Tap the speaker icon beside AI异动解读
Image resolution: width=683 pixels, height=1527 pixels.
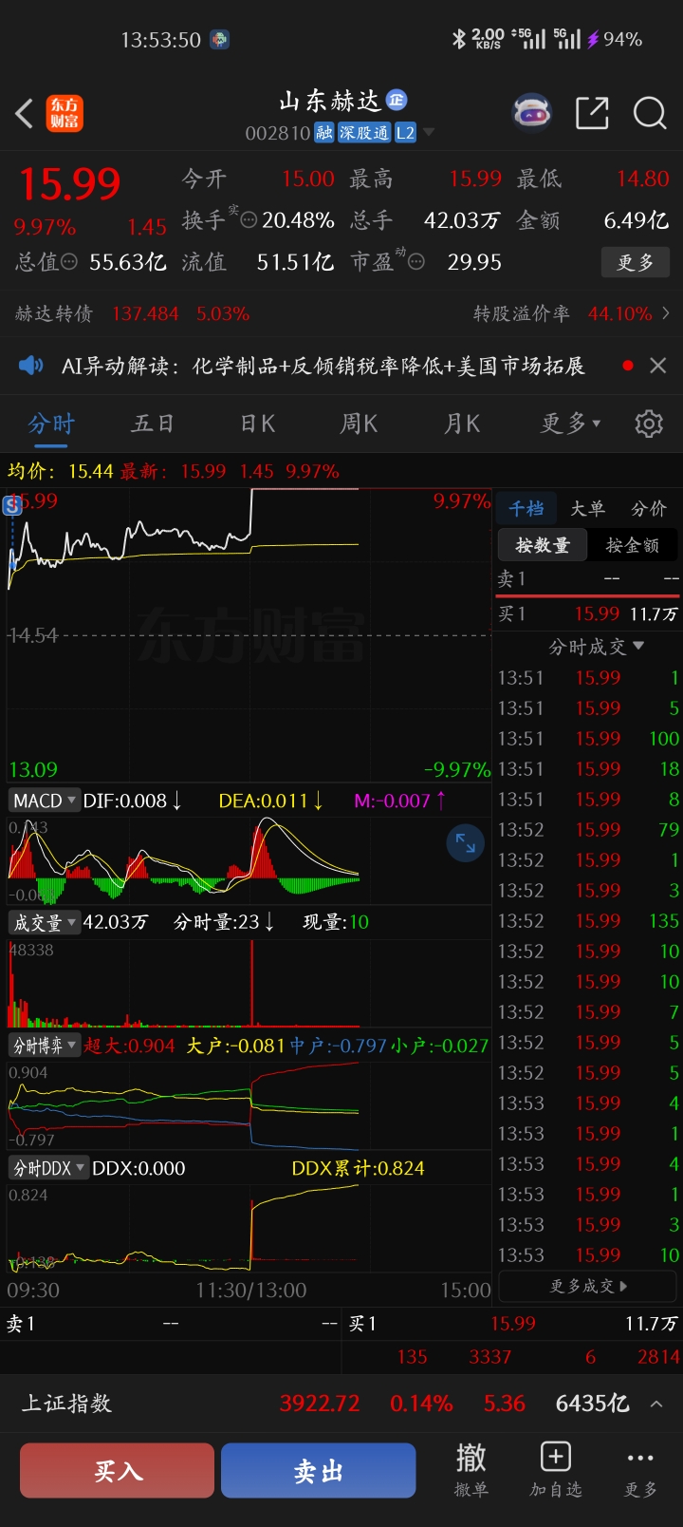point(31,366)
